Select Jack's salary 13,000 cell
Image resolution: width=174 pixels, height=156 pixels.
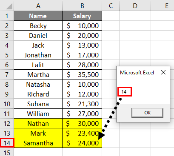click(x=82, y=45)
